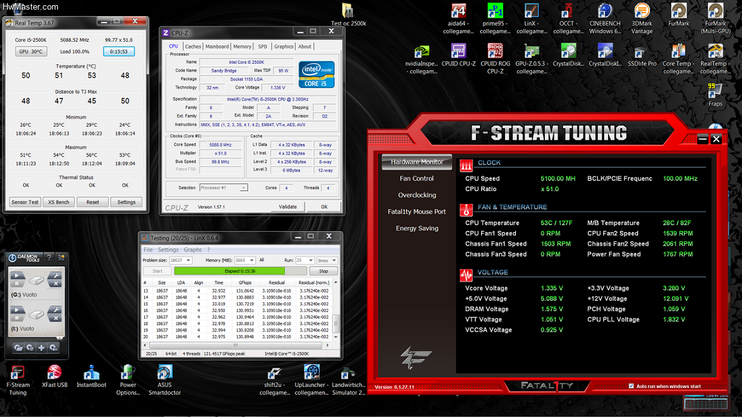Click the OK button in CPU-Z
Viewport: 742px width, 417px height.
(324, 207)
